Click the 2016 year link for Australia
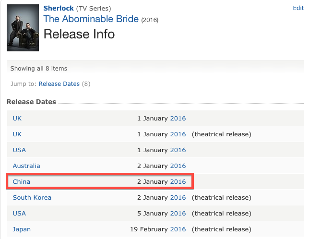This screenshot has width=309, height=239. [178, 166]
